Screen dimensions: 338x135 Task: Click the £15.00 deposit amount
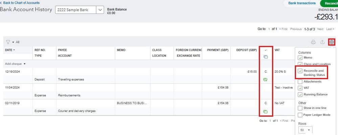click(x=252, y=72)
